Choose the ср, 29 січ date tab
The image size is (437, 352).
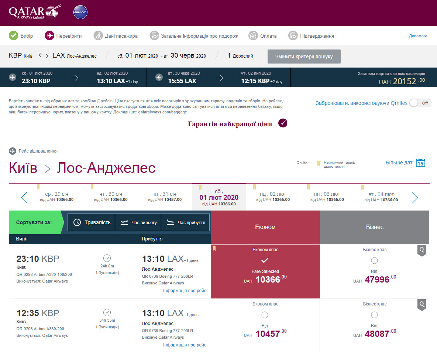56,196
